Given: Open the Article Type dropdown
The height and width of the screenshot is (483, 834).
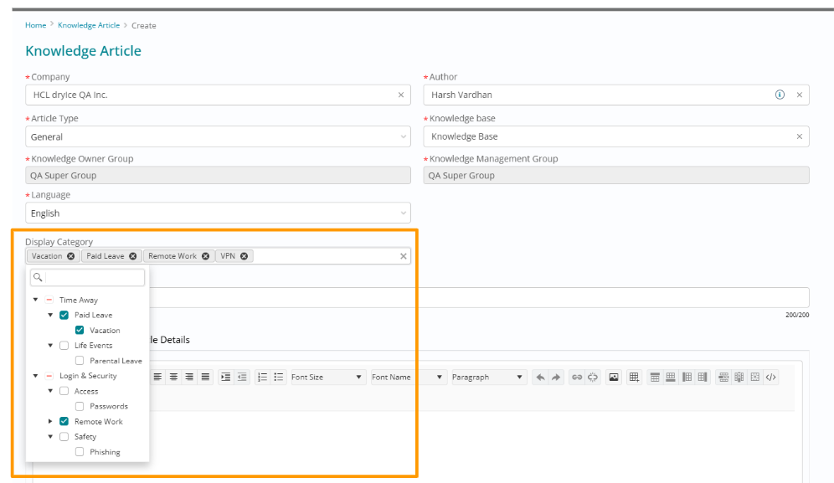Looking at the screenshot, I should pyautogui.click(x=218, y=136).
